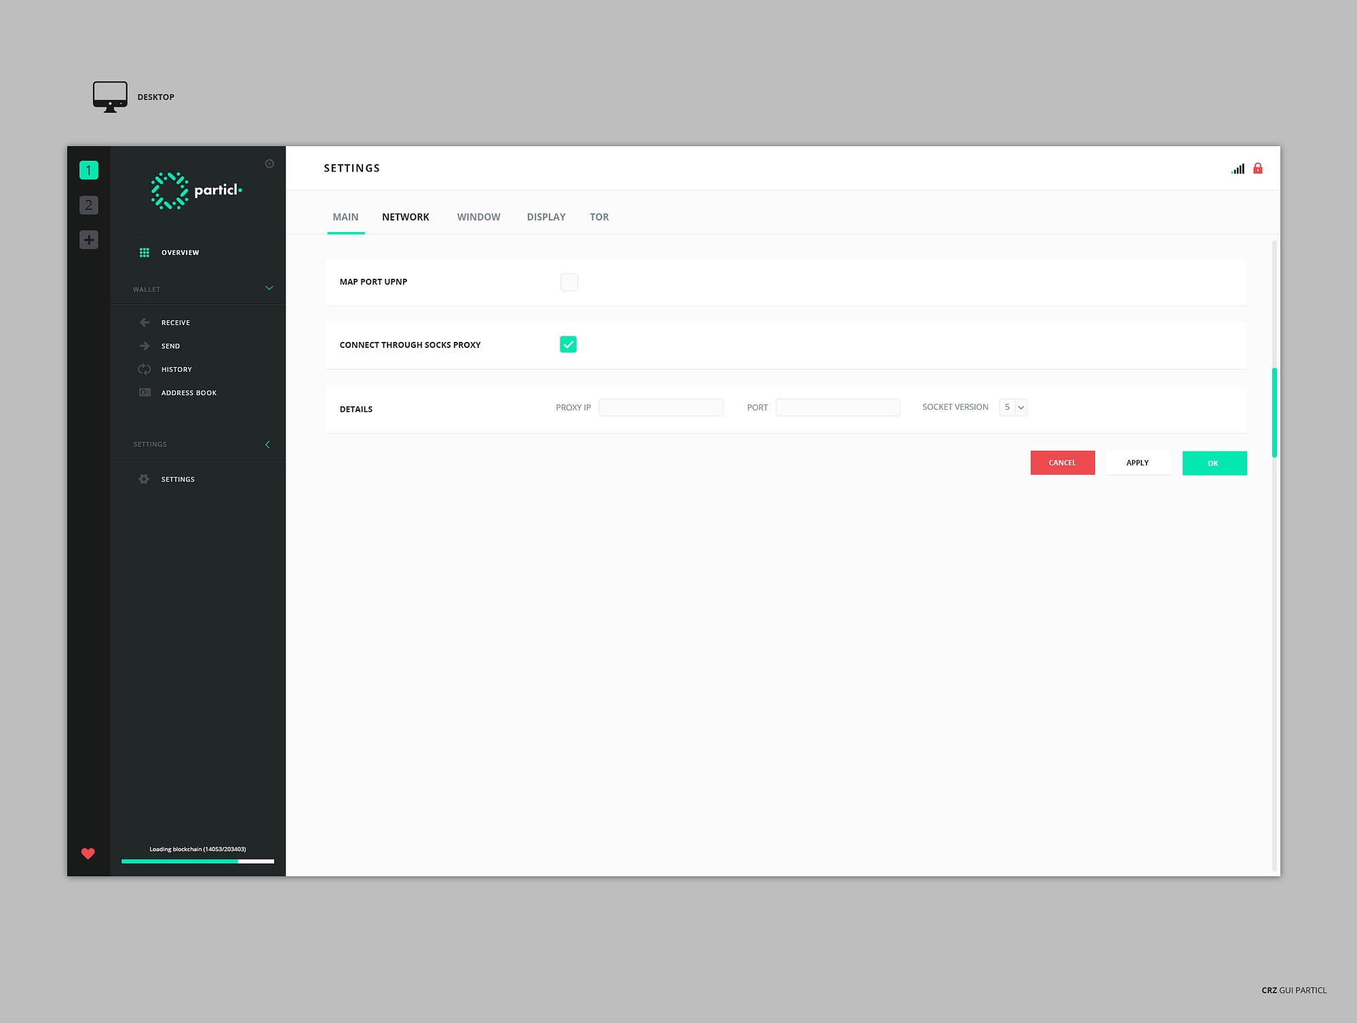The height and width of the screenshot is (1023, 1357).
Task: Click the red lock icon
Action: (x=1257, y=169)
